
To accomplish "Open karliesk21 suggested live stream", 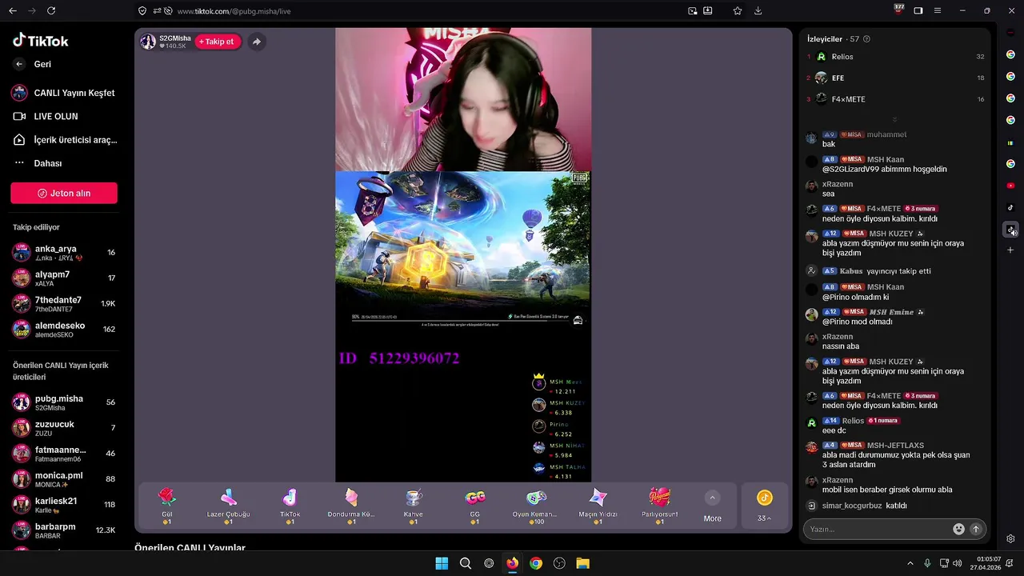I will pos(64,505).
